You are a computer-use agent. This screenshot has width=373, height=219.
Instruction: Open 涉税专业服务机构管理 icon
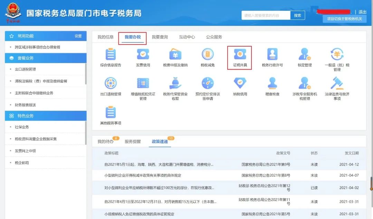click(305, 83)
